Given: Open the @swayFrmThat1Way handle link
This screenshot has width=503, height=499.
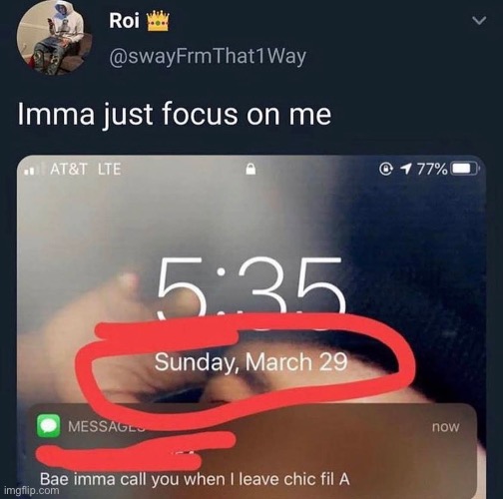Looking at the screenshot, I should tap(208, 56).
